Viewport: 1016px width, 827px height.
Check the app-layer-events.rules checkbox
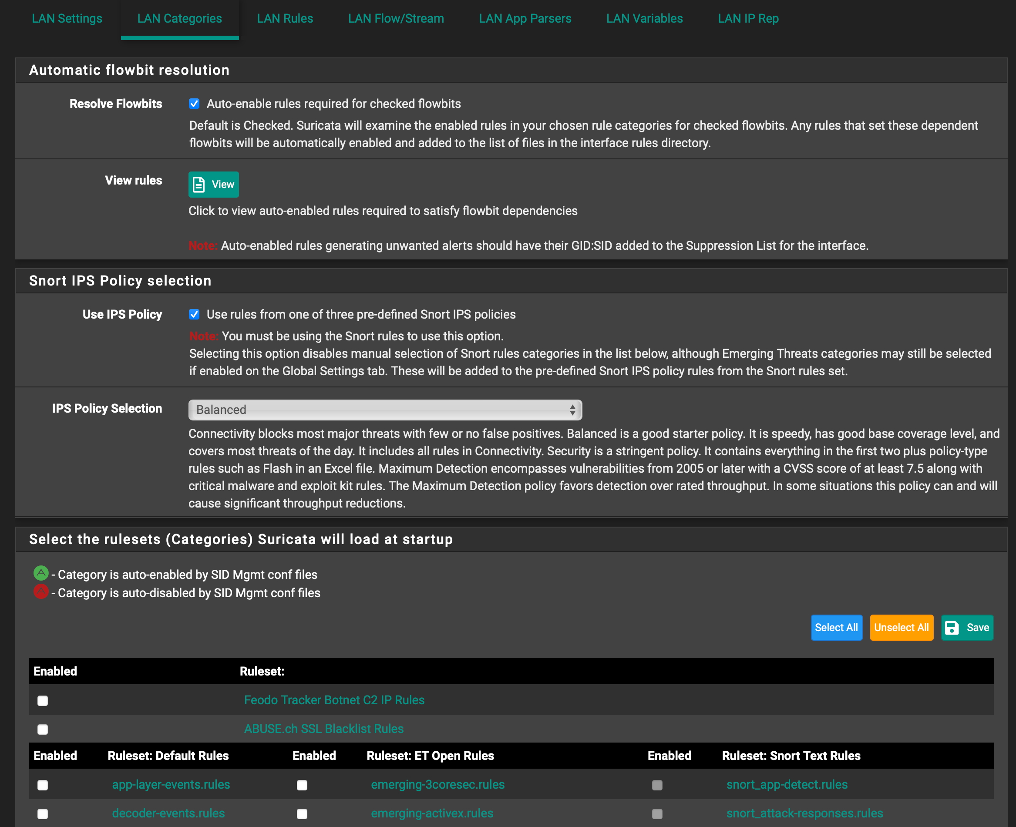[x=43, y=785]
